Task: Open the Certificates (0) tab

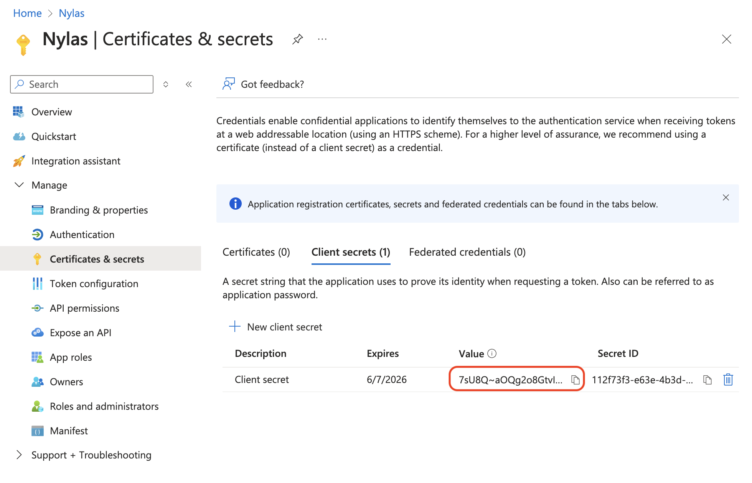Action: coord(256,252)
